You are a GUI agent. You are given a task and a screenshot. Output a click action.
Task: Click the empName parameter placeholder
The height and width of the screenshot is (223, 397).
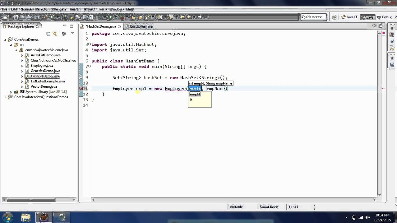pos(216,89)
